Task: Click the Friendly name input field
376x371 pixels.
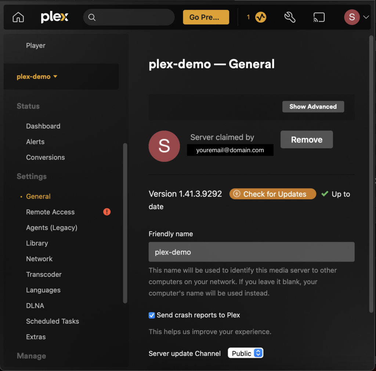Action: 252,252
